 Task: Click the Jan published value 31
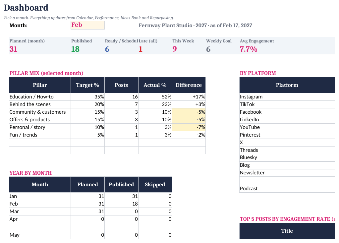tap(121, 196)
